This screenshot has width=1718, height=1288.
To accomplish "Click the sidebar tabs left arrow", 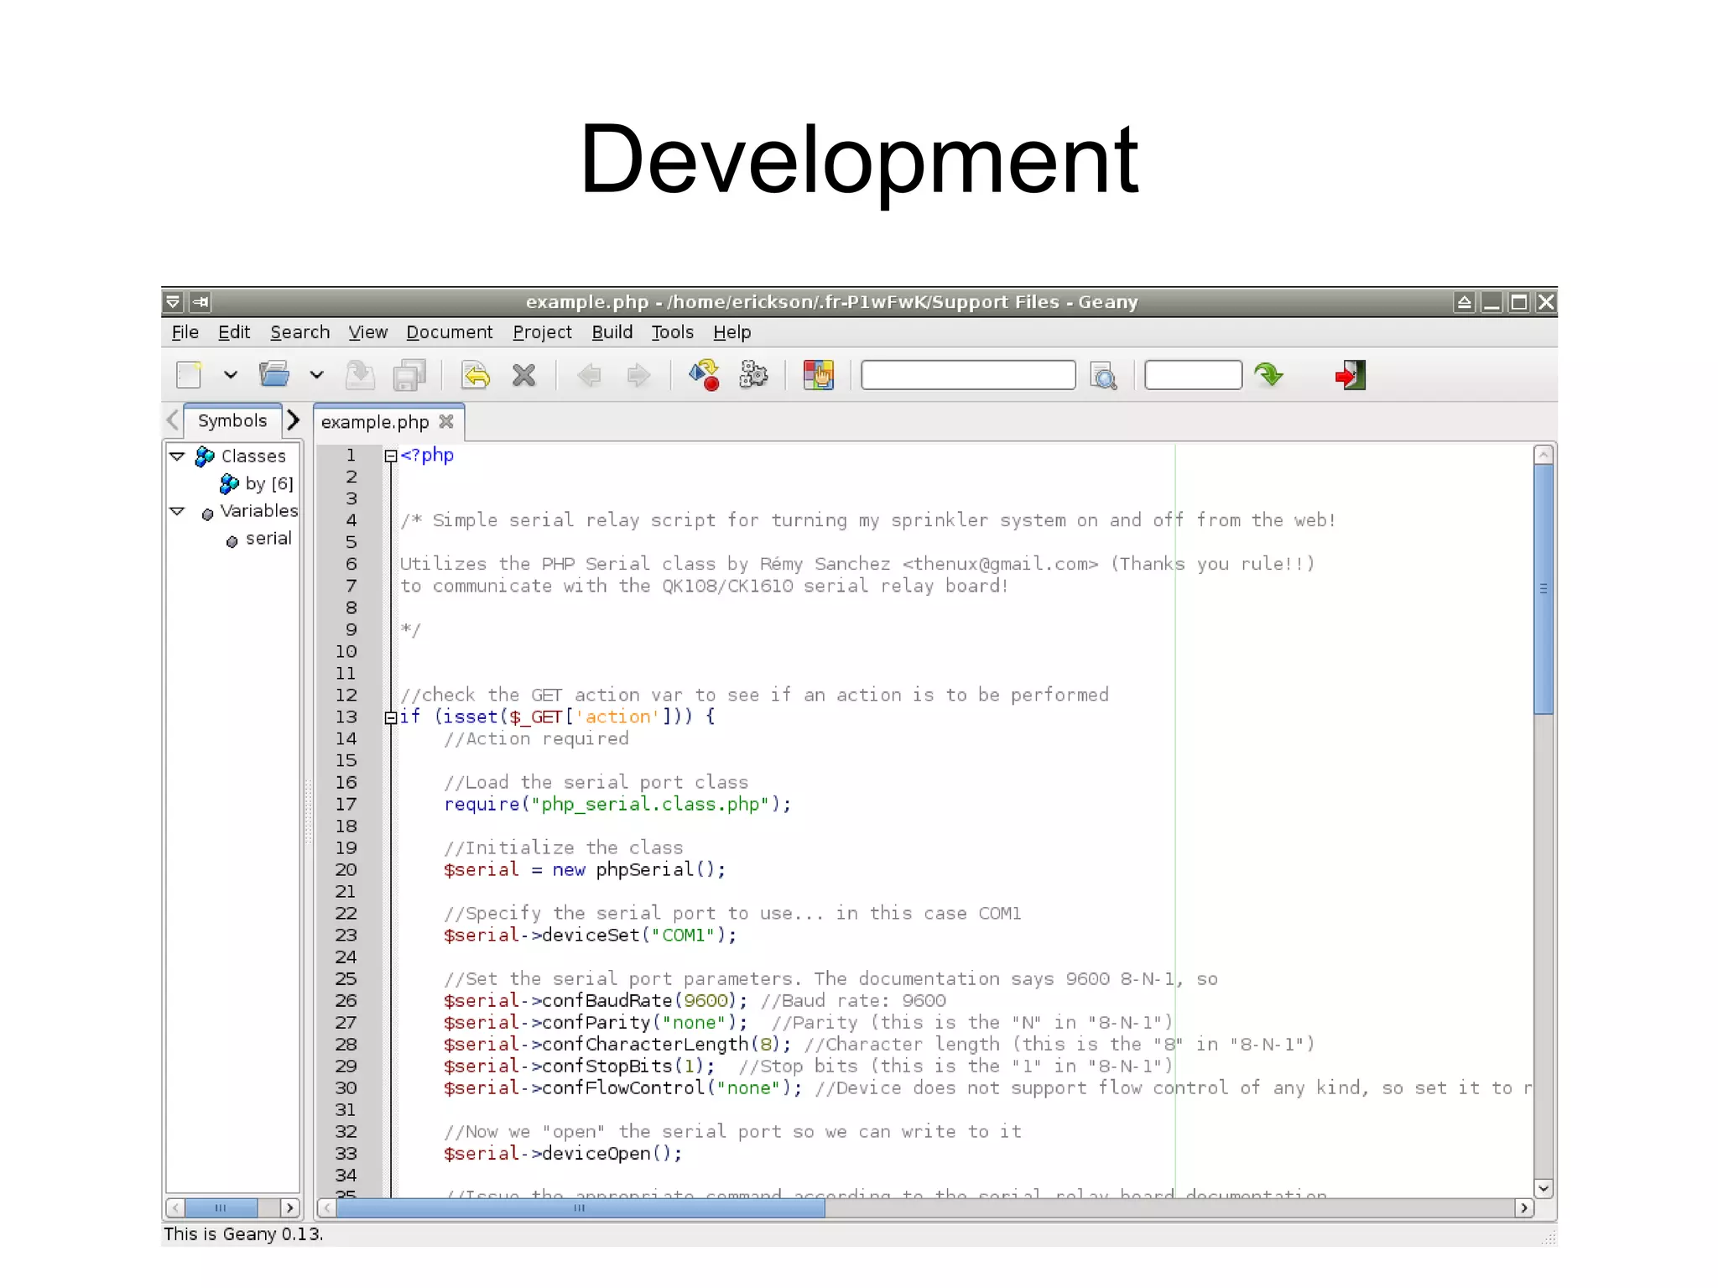I will pos(173,420).
